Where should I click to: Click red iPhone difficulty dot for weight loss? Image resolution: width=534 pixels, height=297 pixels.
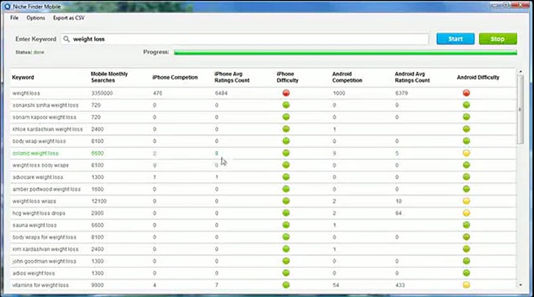coord(286,93)
